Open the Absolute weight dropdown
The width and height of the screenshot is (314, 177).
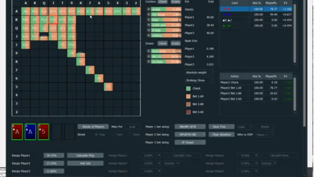199,72
